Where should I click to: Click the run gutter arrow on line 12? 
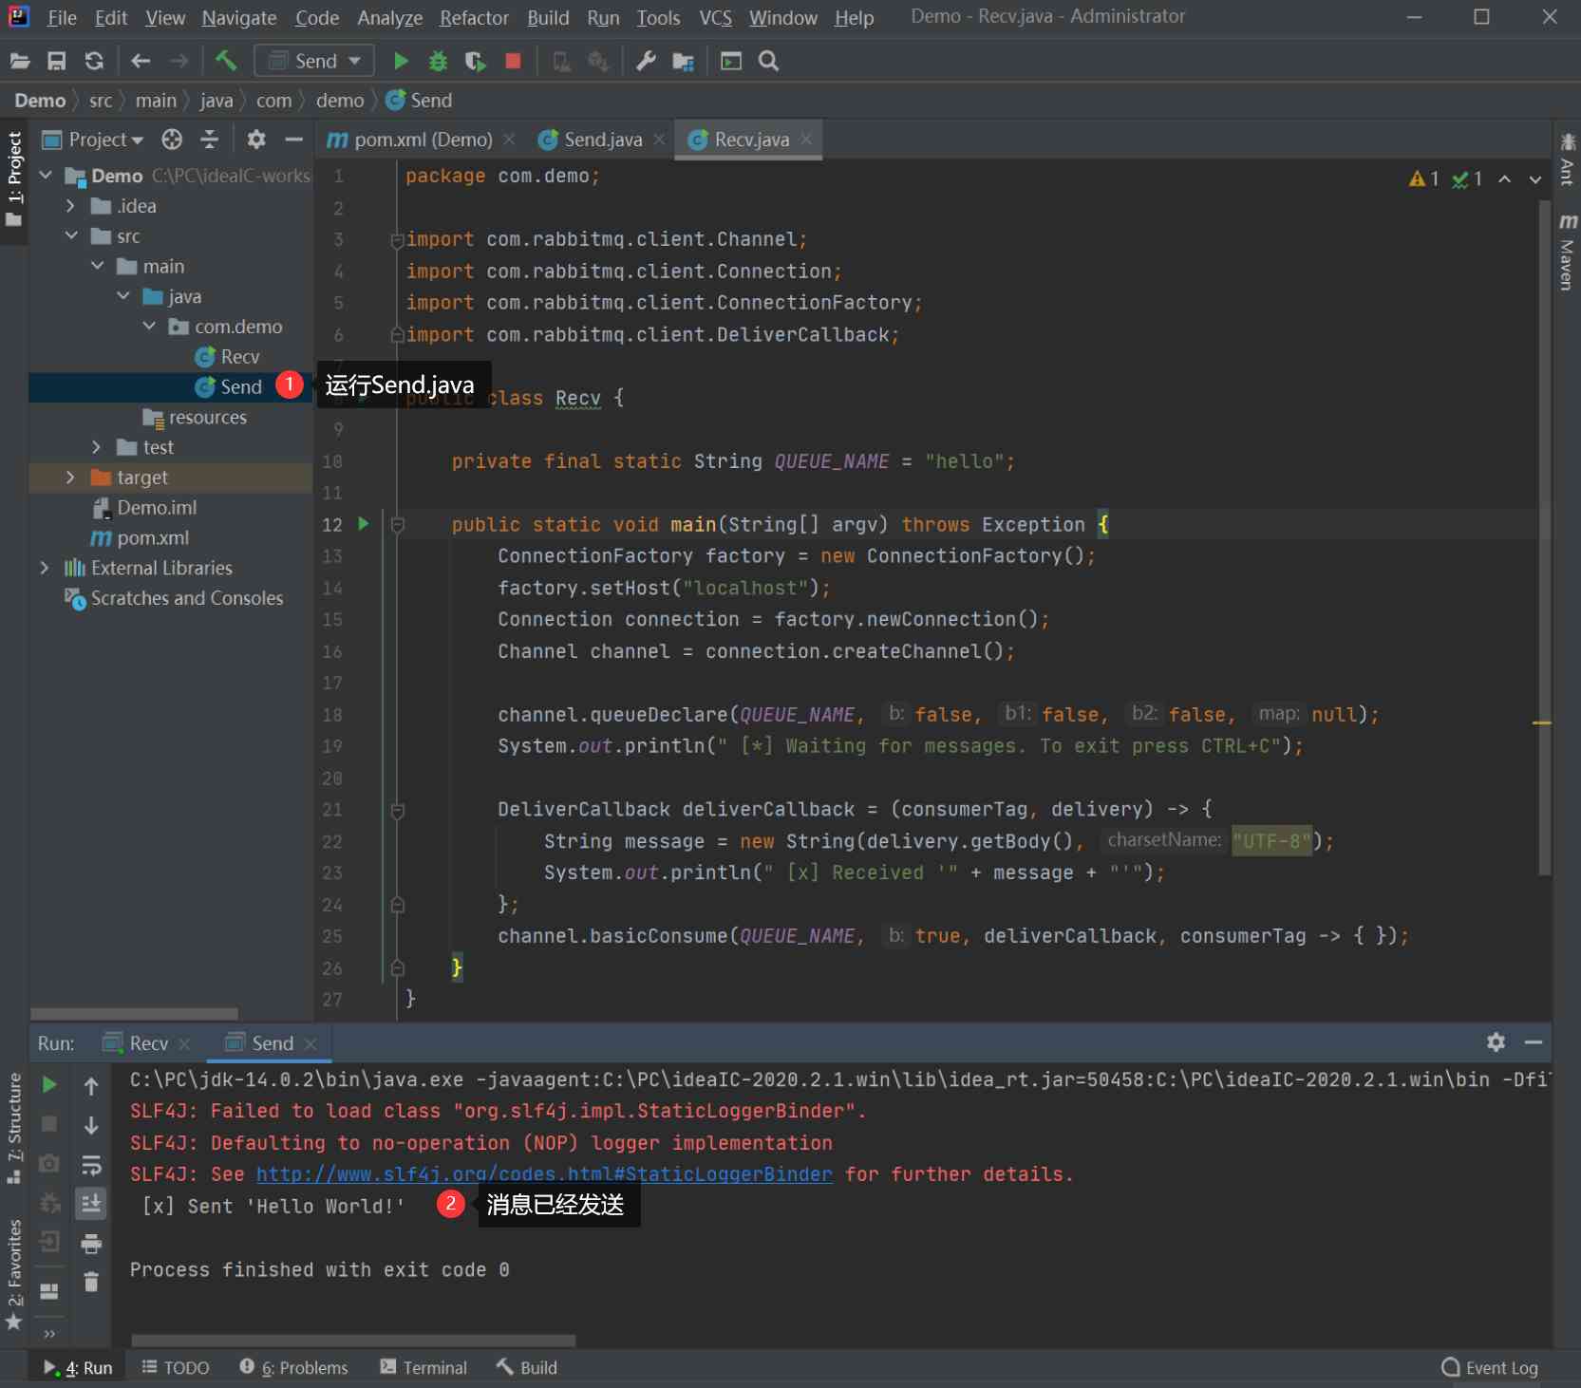[363, 524]
